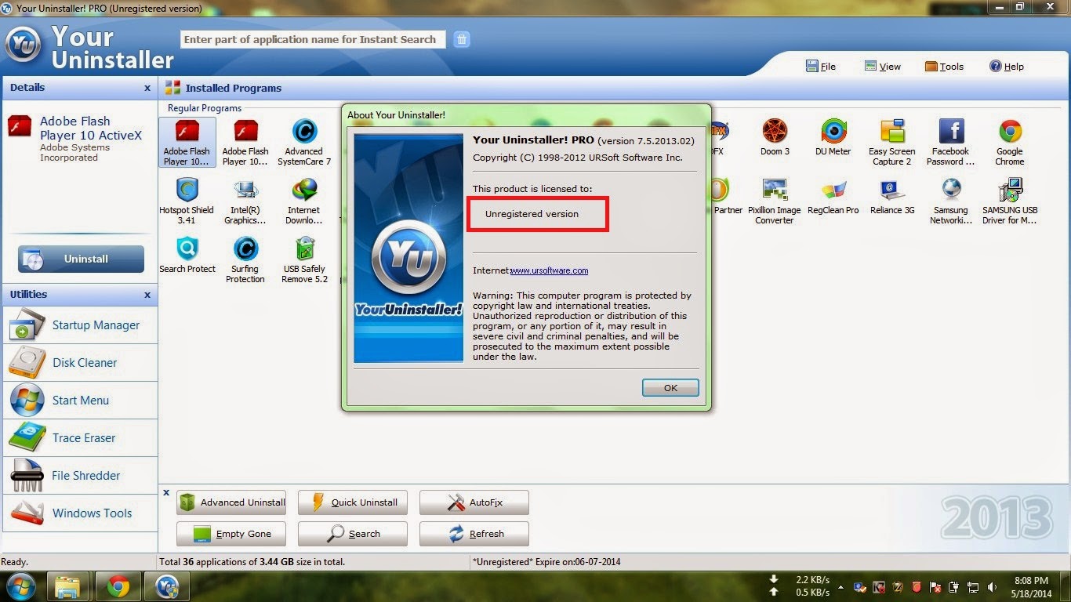The height and width of the screenshot is (602, 1071).
Task: Select the Samsung Networking program icon
Action: [x=951, y=201]
